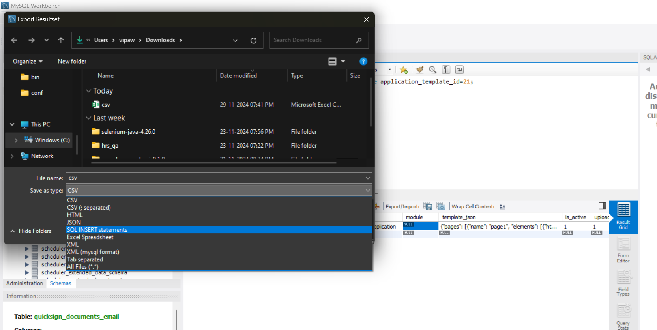Open the Query Stats view
Screen dimensions: 657x330
click(x=623, y=316)
